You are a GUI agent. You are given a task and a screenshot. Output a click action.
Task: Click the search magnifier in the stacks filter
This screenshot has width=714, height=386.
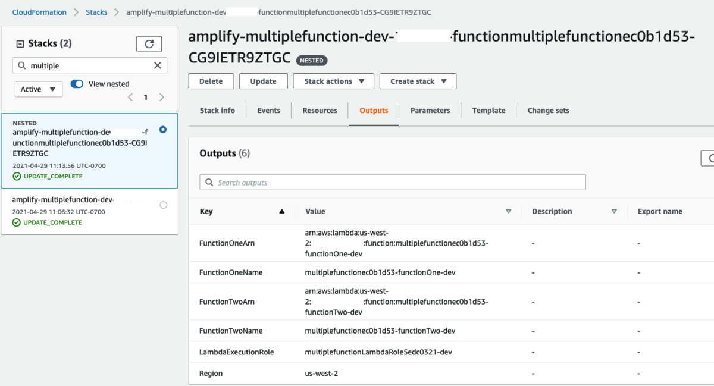point(20,65)
